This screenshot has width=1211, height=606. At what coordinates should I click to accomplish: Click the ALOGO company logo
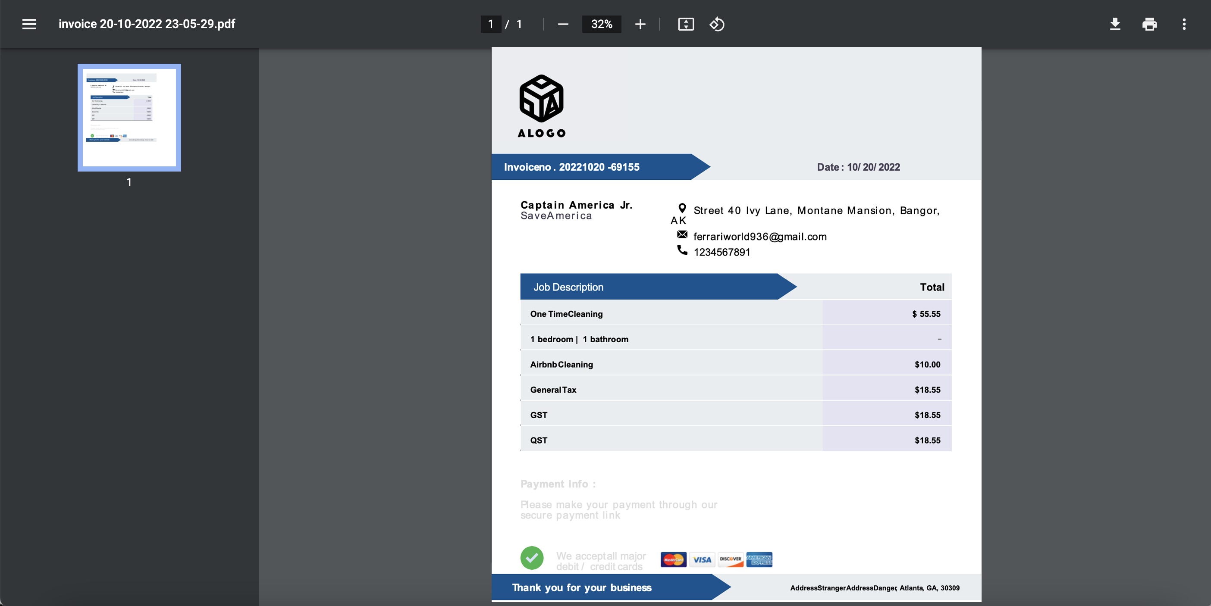pos(541,106)
